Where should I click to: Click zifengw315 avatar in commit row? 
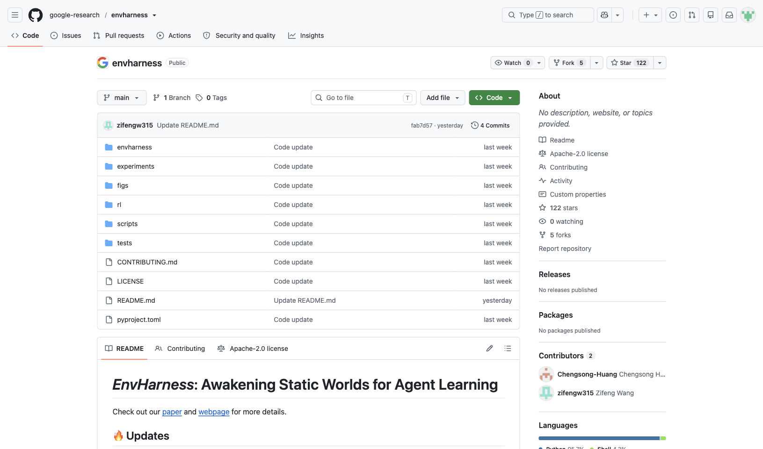tap(109, 125)
